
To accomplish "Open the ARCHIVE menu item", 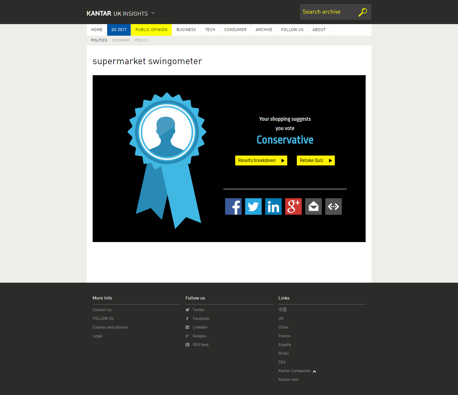I will [x=264, y=30].
